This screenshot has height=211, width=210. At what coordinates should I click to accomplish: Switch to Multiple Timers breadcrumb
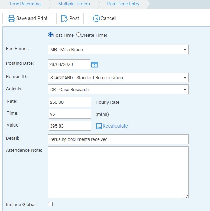74,4
